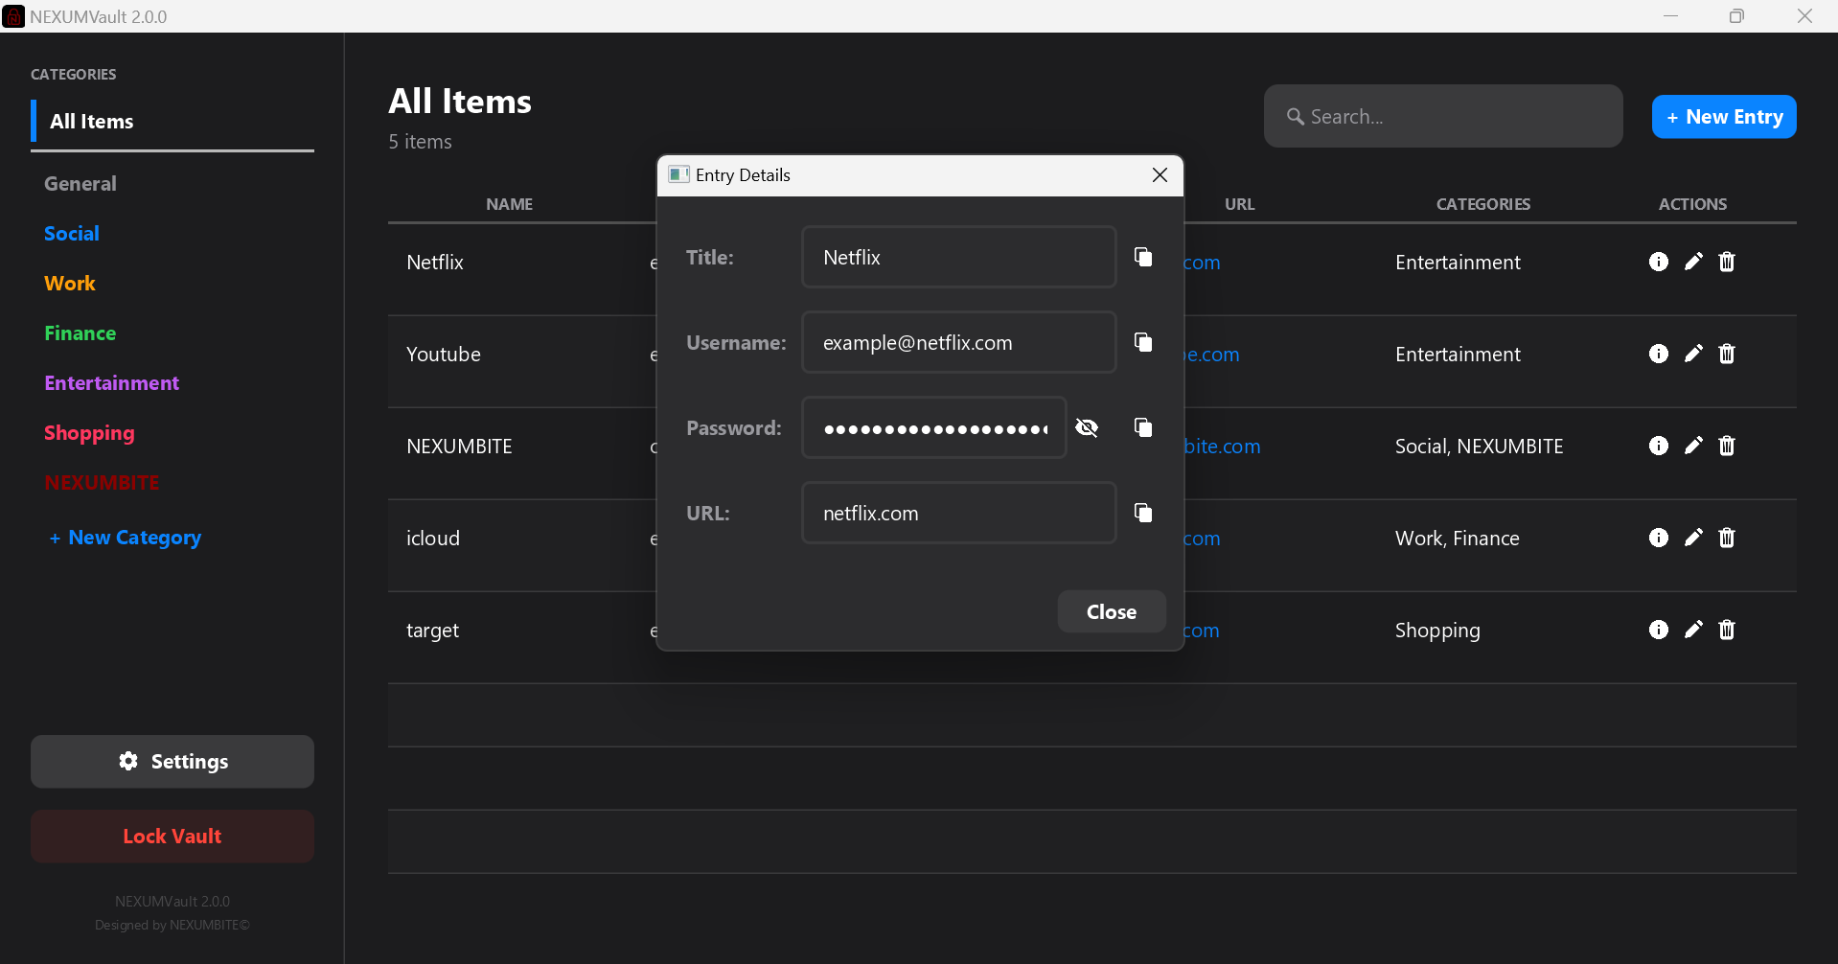Copy the URL netflix.com
1838x964 pixels.
tap(1143, 513)
